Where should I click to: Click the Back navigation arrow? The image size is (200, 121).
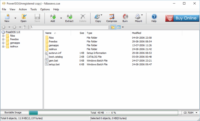4,27
